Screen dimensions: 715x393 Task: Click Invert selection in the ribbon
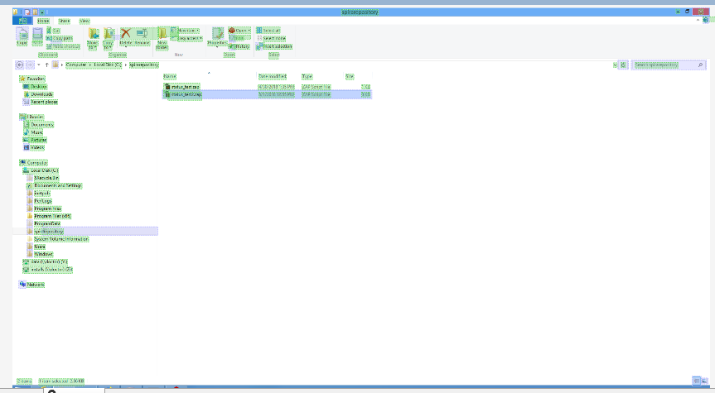(277, 46)
